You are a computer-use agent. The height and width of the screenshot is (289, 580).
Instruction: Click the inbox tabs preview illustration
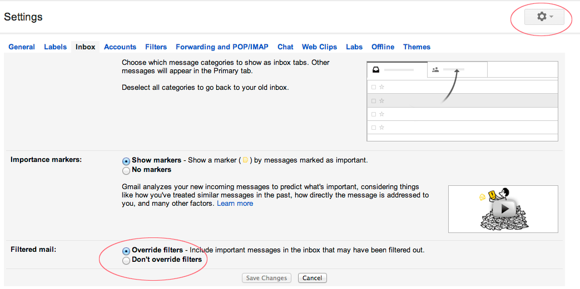462,101
